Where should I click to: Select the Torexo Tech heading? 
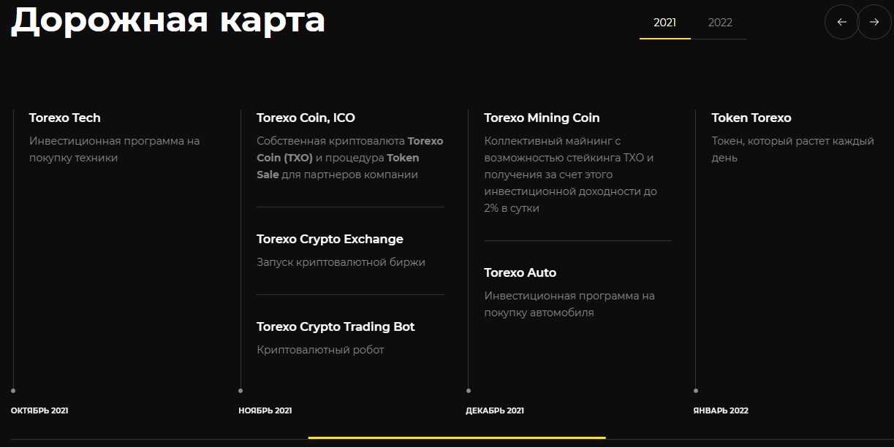point(65,118)
